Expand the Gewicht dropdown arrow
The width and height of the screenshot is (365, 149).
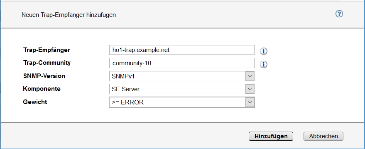[250, 102]
